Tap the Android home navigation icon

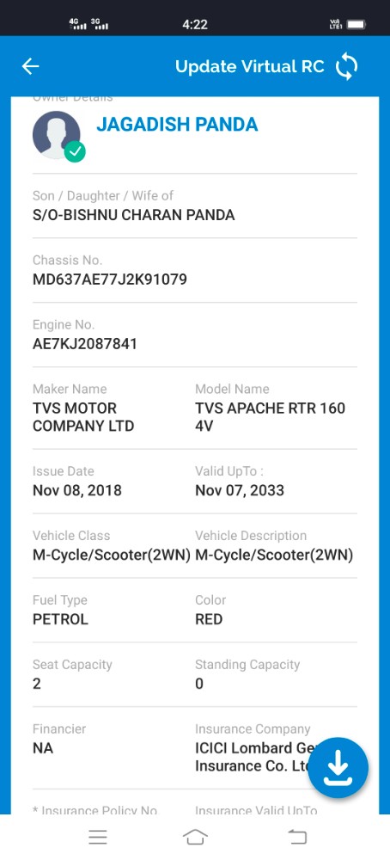click(x=195, y=837)
